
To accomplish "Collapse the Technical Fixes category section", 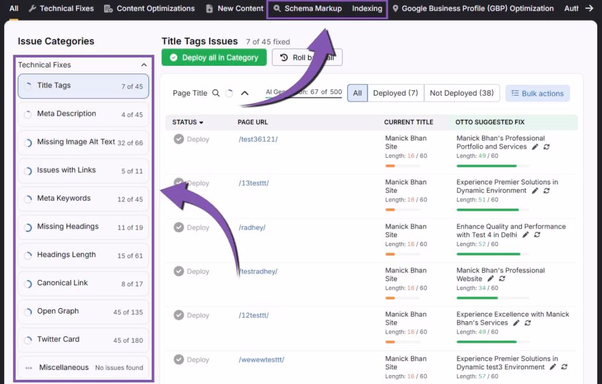I will coord(144,65).
